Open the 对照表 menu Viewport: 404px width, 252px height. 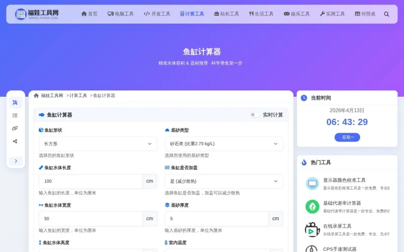(365, 14)
